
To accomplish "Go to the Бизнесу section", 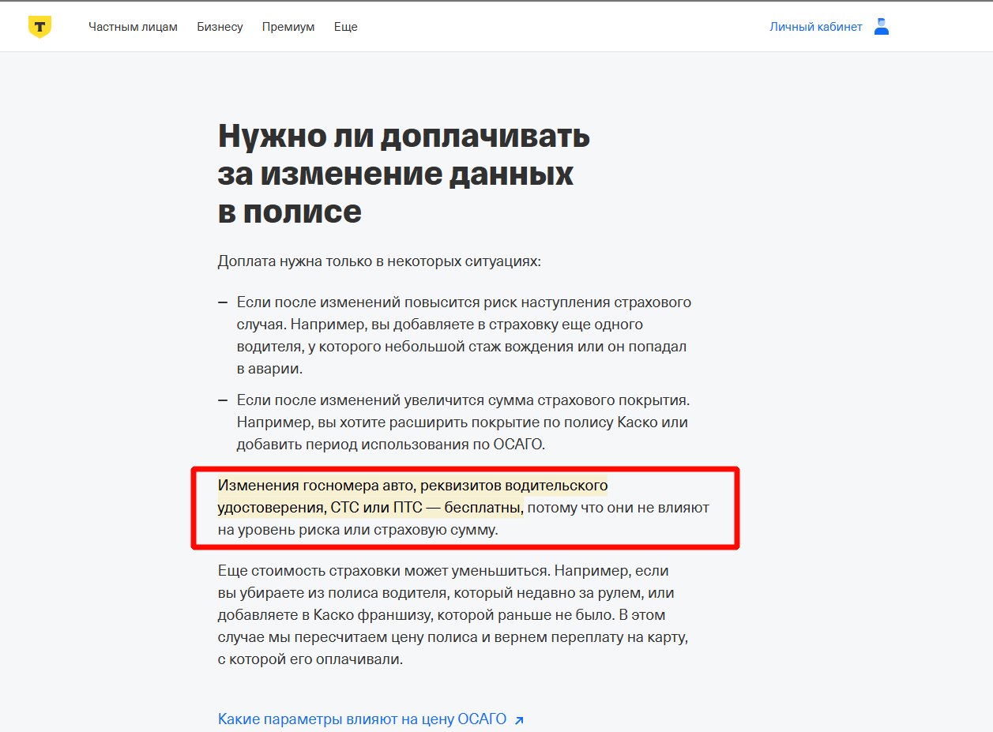I will [220, 27].
